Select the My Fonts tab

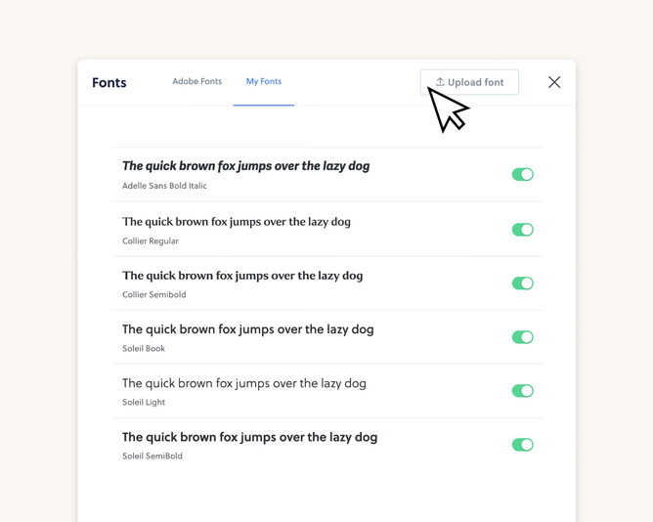point(264,81)
